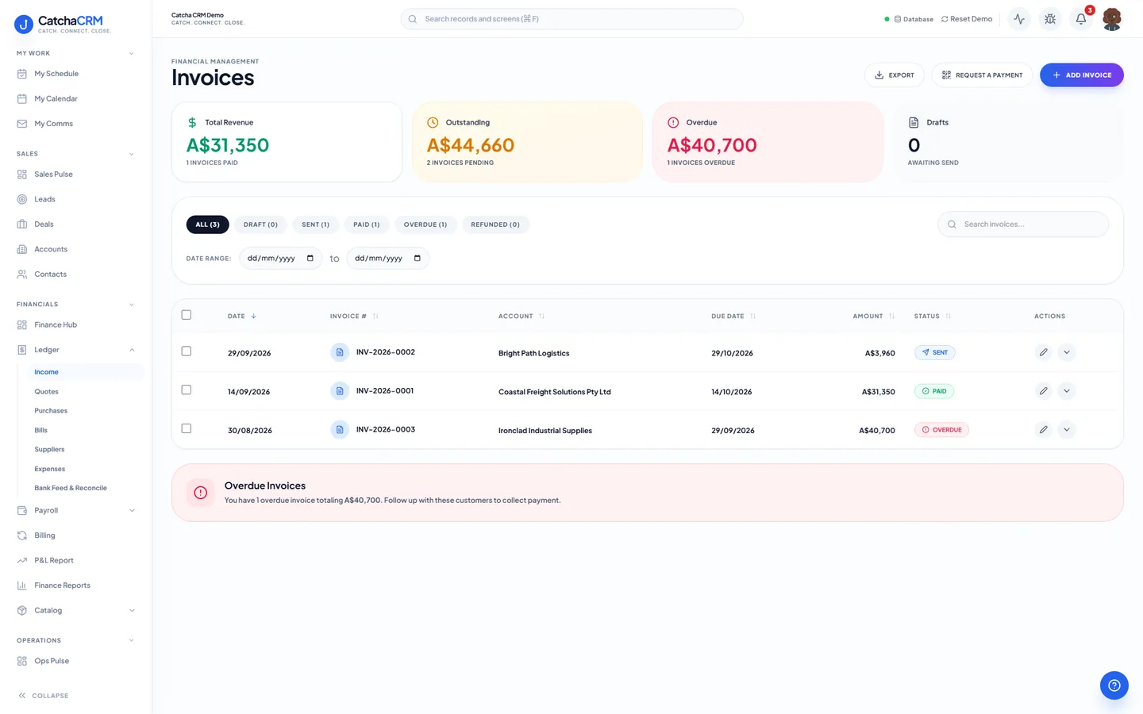Screen dimensions: 1143x714
Task: Switch to the Overdue (1) filter tab
Action: tap(425, 225)
